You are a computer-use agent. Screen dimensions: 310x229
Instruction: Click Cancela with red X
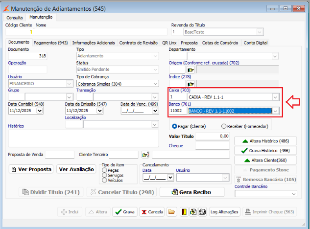pyautogui.click(x=152, y=212)
